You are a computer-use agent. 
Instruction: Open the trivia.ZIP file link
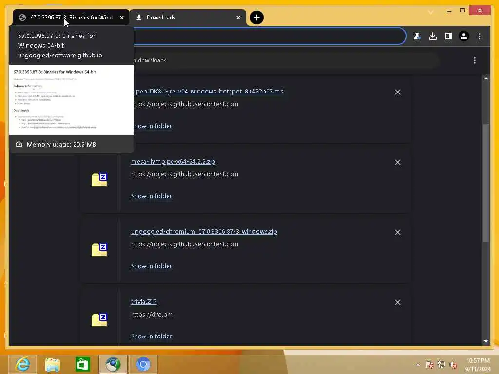(144, 301)
